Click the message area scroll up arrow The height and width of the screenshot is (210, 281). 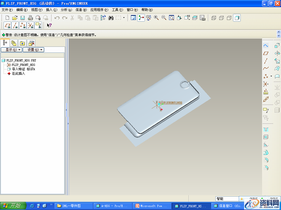[x=279, y=32]
